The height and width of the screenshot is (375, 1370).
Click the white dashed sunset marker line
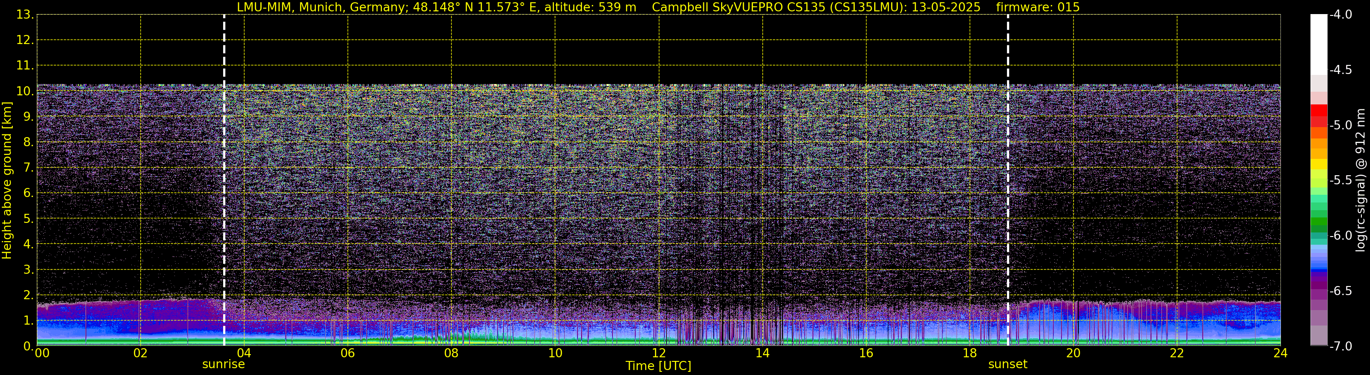pos(1008,181)
